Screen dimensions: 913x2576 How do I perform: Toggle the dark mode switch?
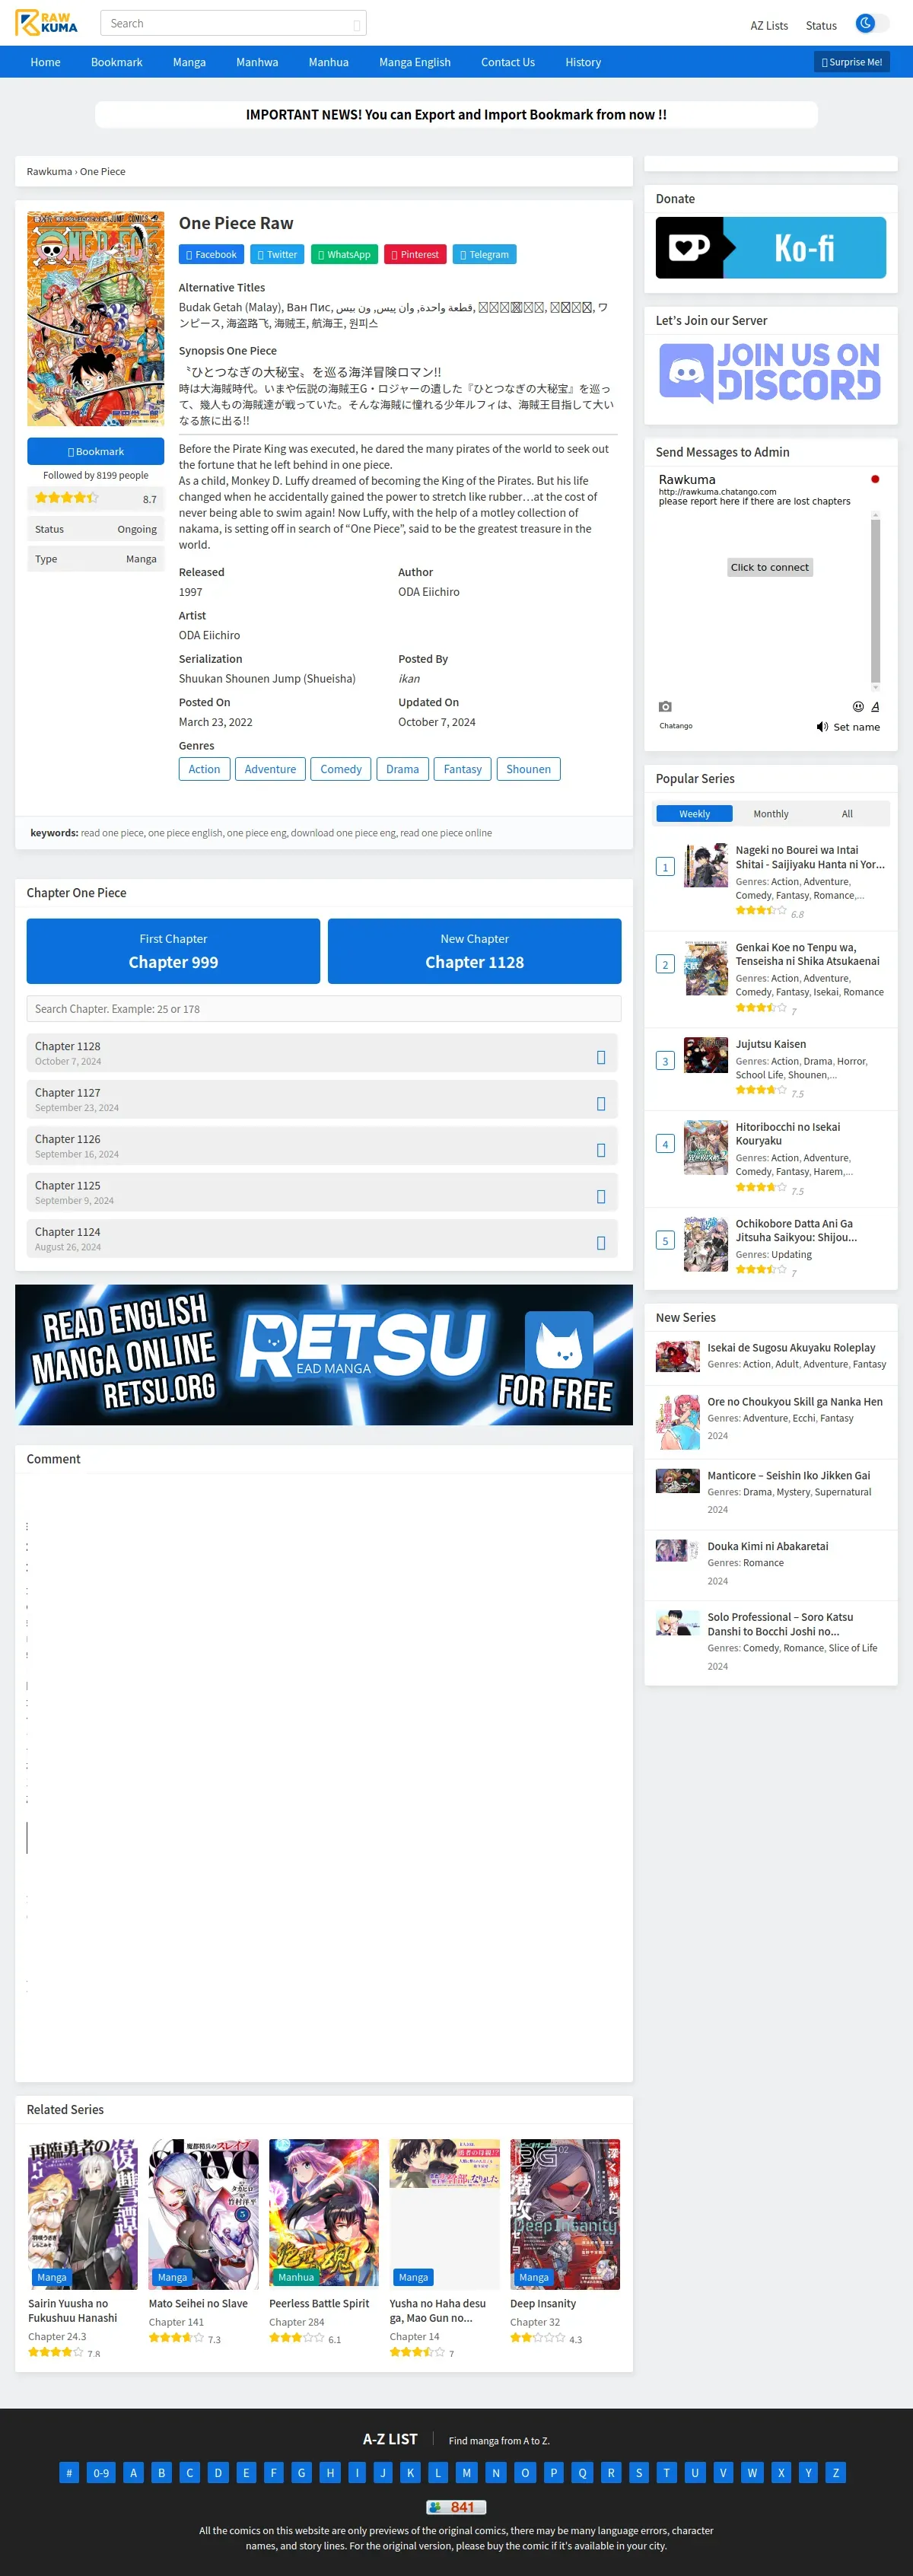coord(872,23)
